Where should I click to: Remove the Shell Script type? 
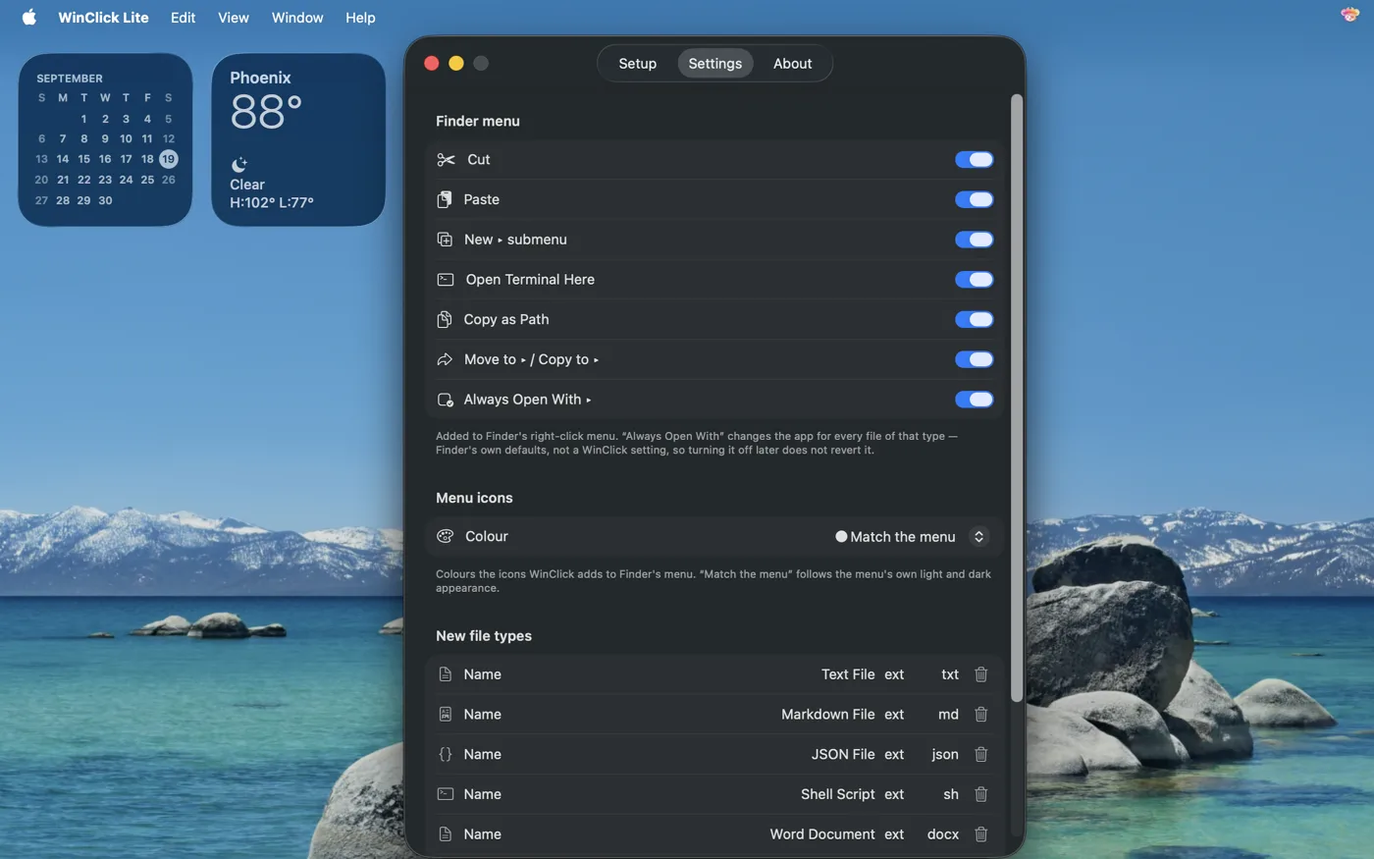point(980,794)
